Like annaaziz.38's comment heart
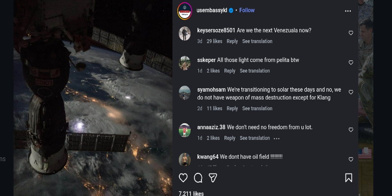Image resolution: width=392 pixels, height=196 pixels. tap(351, 130)
